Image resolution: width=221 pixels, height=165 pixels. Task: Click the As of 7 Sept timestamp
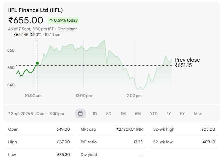(31, 29)
